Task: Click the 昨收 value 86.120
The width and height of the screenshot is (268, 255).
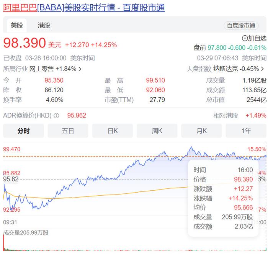Action: 54,90
